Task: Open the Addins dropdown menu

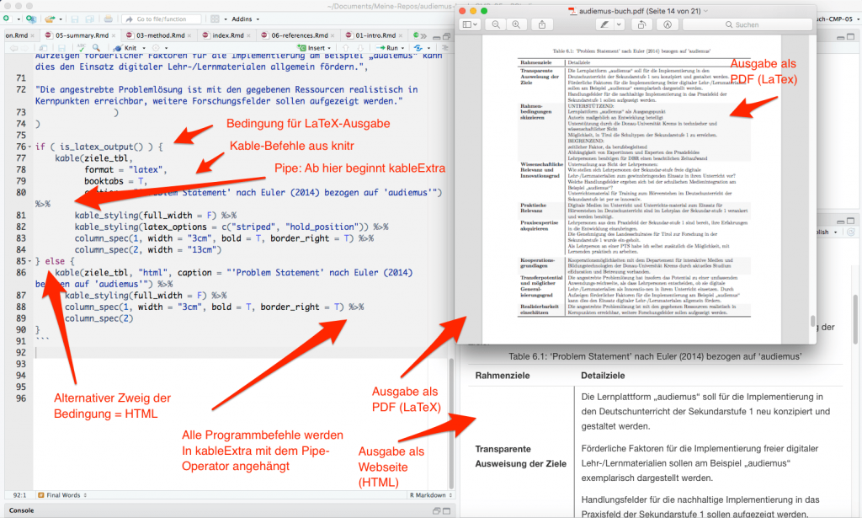Action: [x=245, y=19]
